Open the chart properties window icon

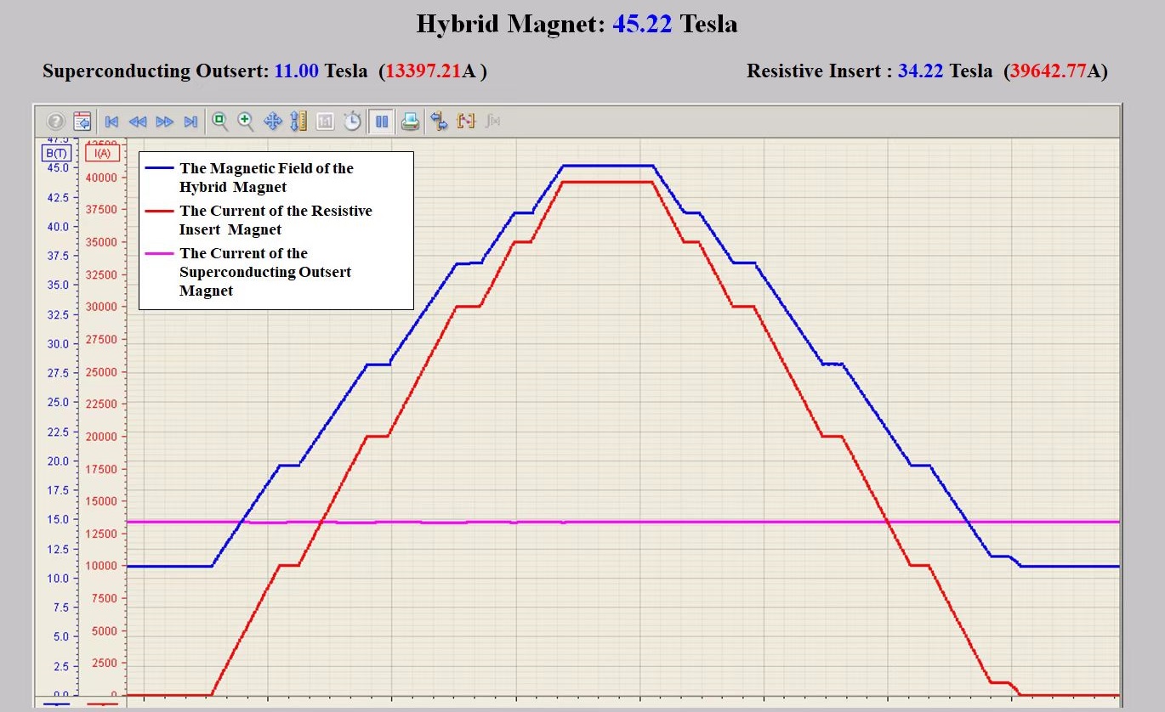pyautogui.click(x=82, y=121)
